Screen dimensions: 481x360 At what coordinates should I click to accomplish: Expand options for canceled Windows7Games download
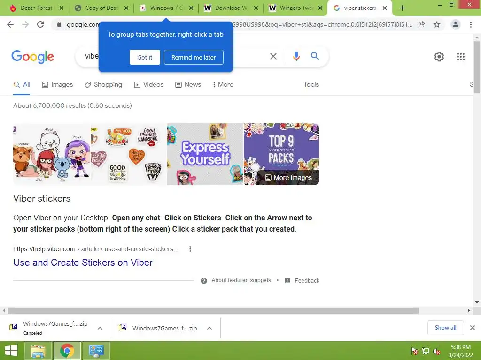pyautogui.click(x=100, y=328)
